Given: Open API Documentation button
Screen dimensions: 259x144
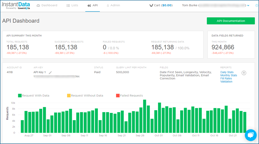Looking at the screenshot, I should coord(231,21).
